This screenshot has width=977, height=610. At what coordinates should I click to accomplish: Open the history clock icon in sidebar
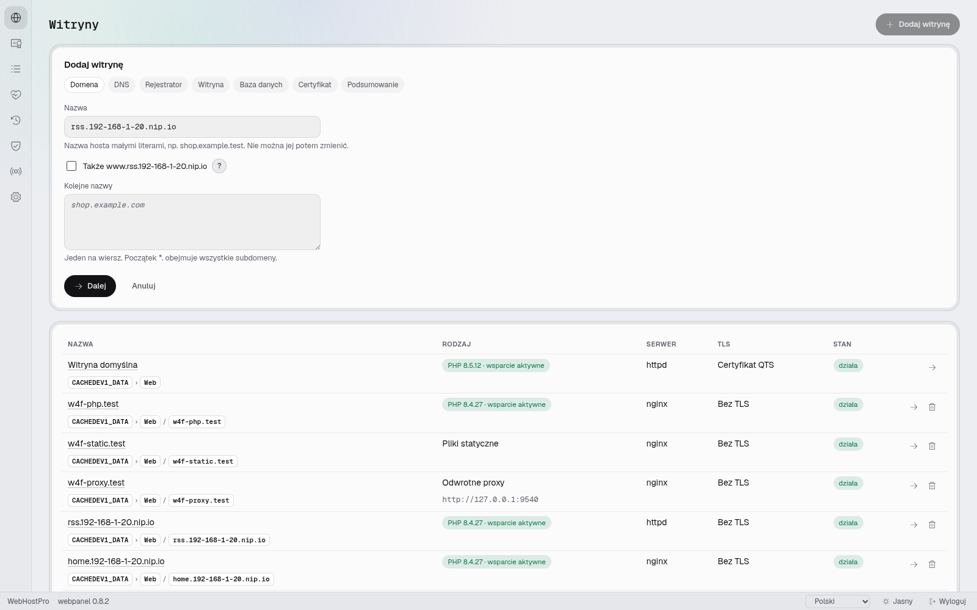[16, 120]
